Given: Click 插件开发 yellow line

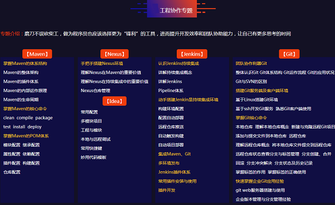Looking at the screenshot, I should click(x=166, y=190).
